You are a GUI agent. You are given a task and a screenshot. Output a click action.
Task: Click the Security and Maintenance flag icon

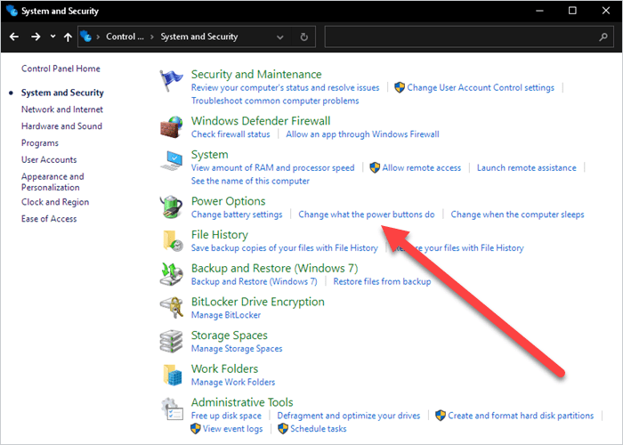[171, 81]
